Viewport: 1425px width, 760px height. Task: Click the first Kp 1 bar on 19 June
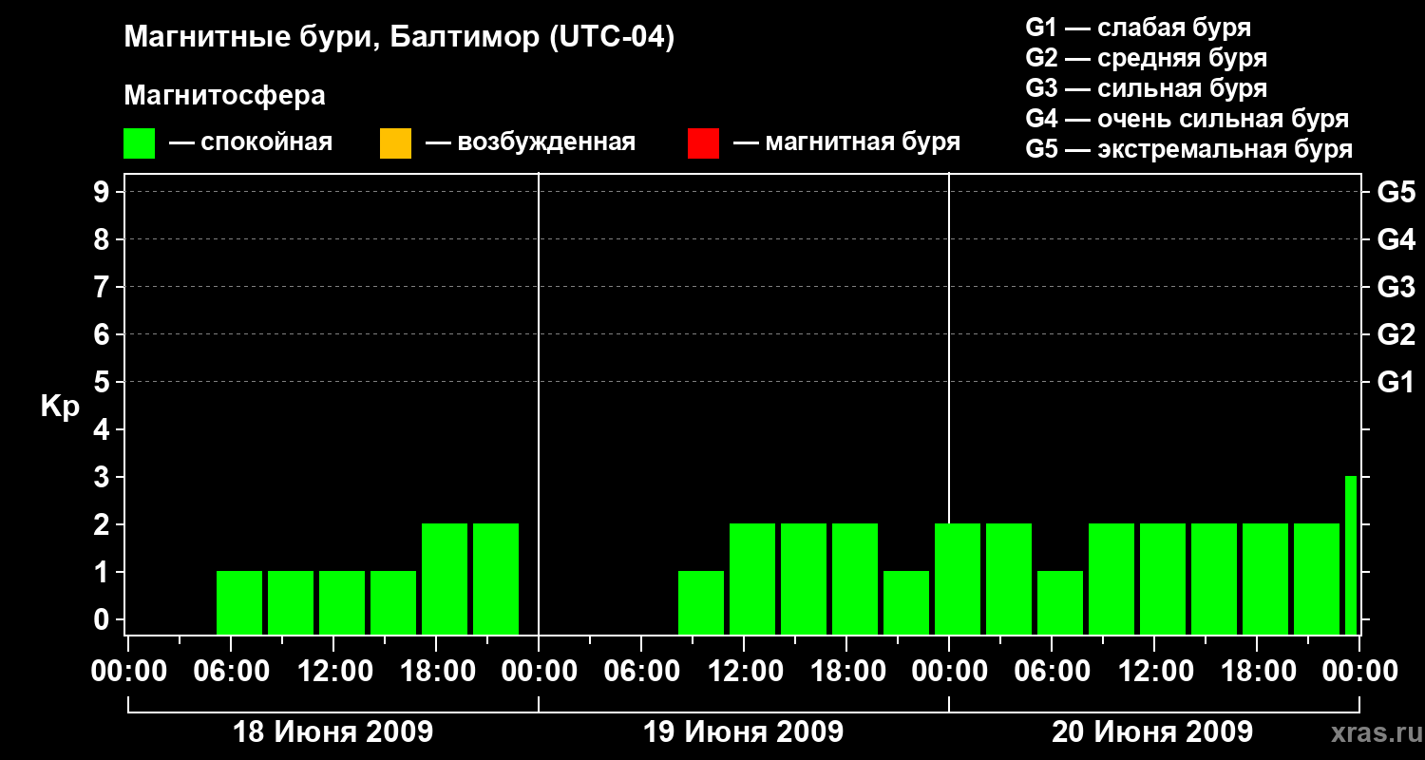click(701, 602)
